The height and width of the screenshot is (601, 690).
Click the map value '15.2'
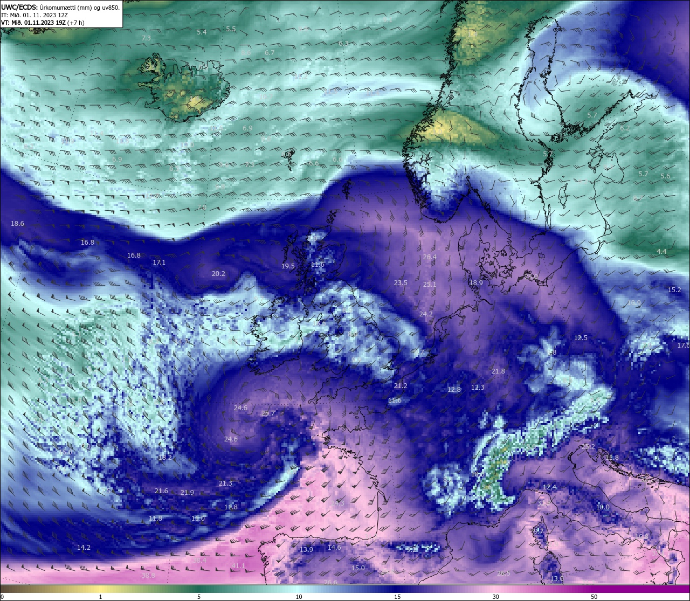[x=674, y=290]
